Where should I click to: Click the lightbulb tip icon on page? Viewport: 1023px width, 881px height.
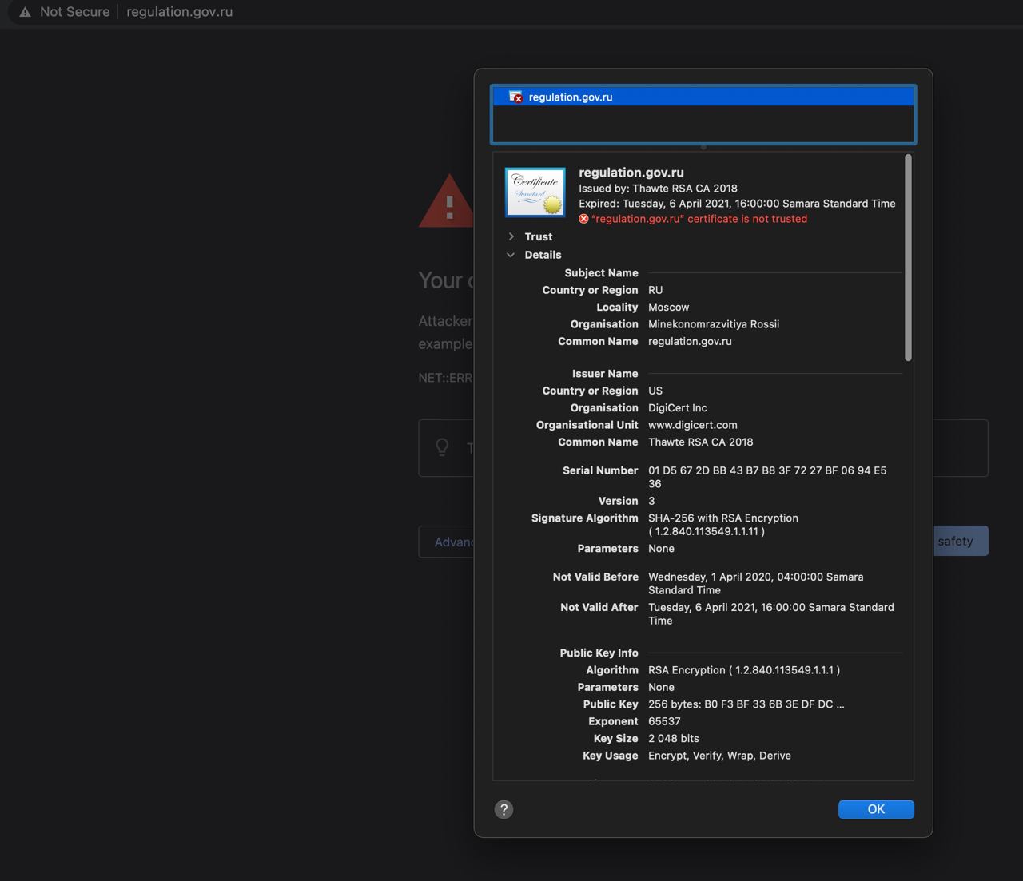(442, 447)
